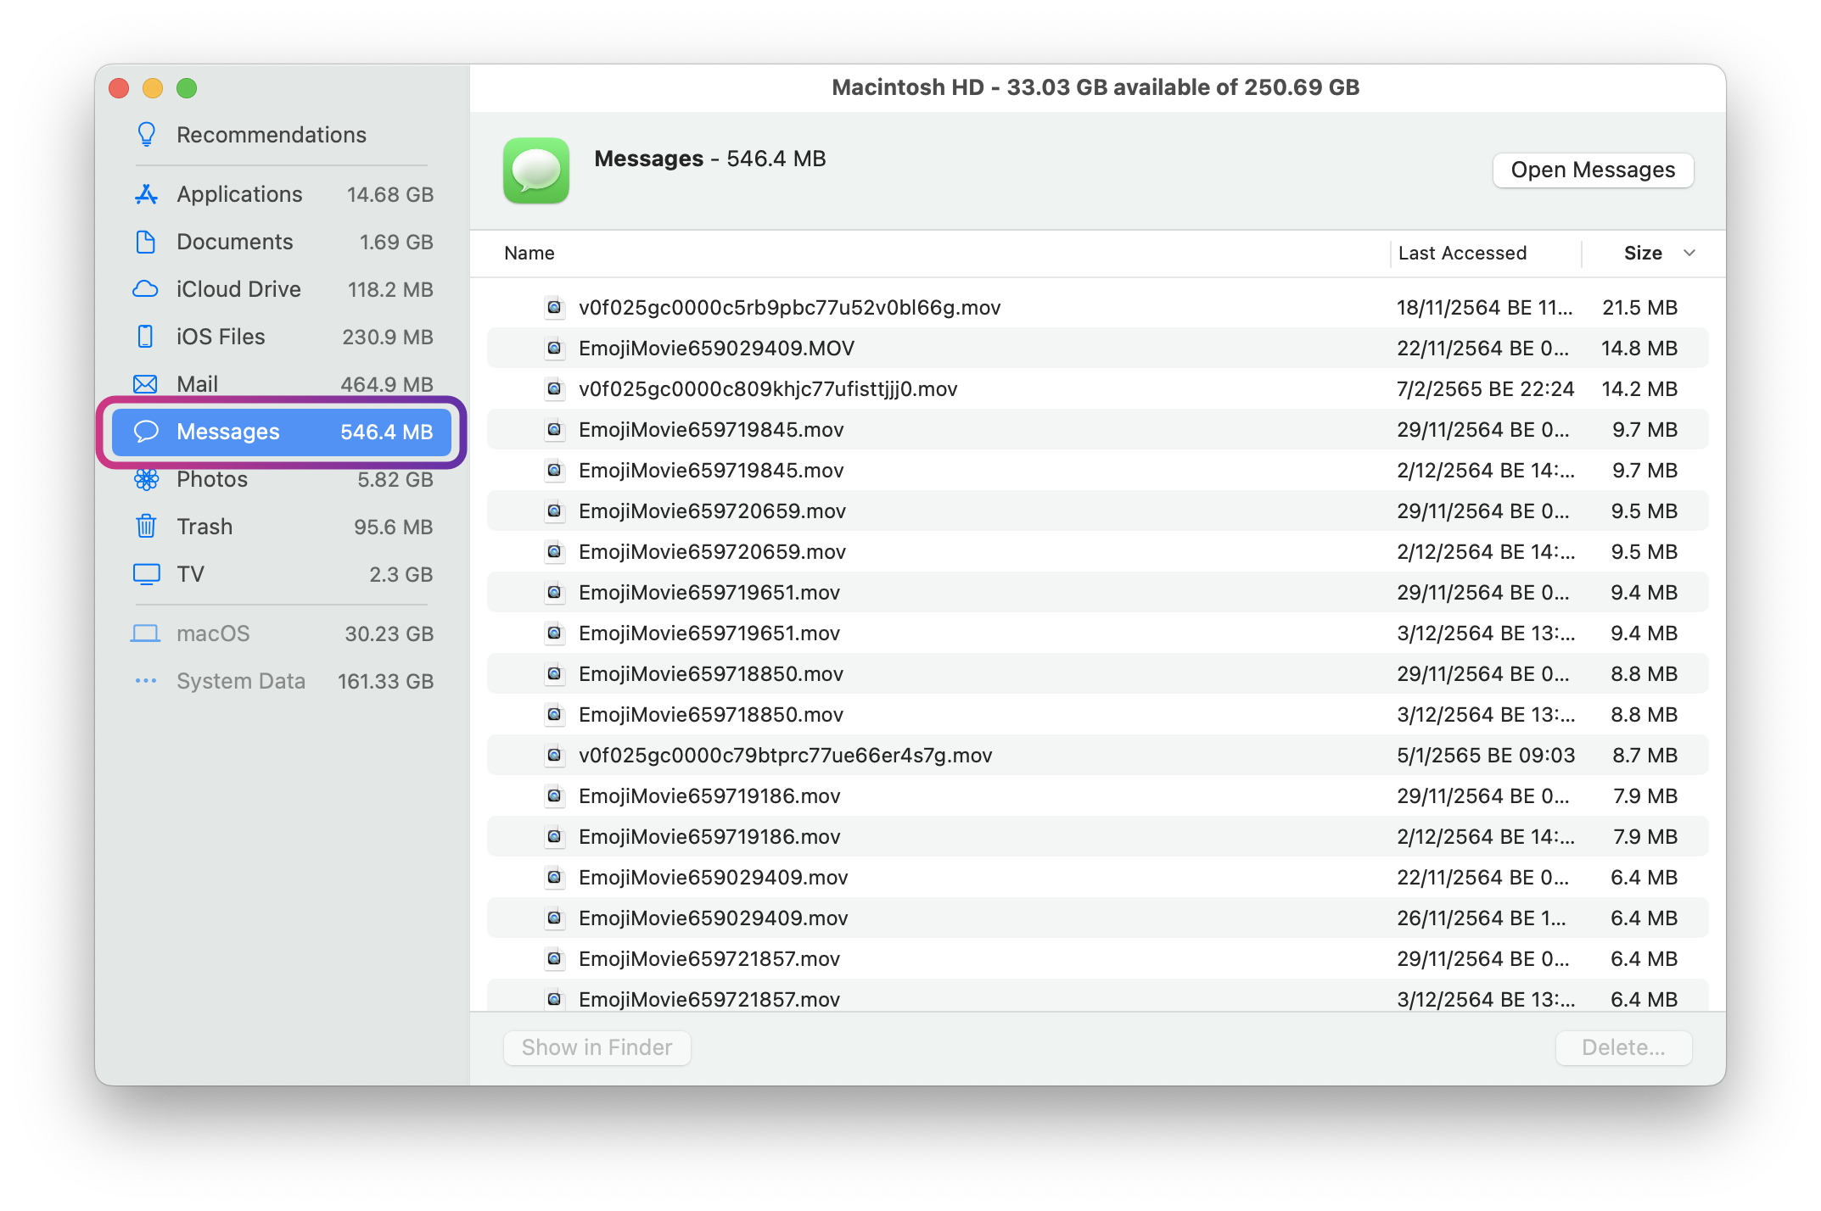Click the Recommendations lightbulb icon
The image size is (1821, 1211).
pyautogui.click(x=146, y=135)
